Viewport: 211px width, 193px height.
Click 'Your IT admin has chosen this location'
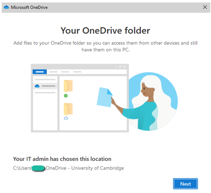[x=62, y=159]
